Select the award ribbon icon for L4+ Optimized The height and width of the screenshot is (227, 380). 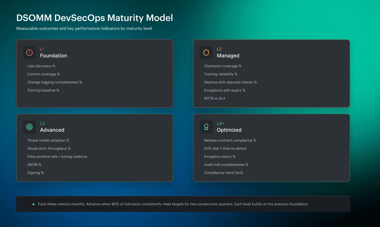(206, 127)
